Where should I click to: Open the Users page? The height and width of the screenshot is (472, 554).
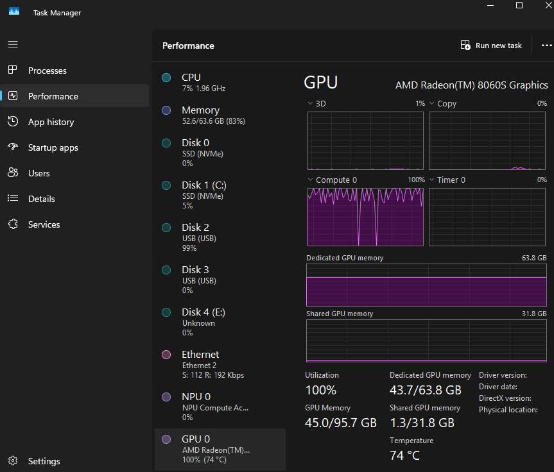[x=74, y=173]
